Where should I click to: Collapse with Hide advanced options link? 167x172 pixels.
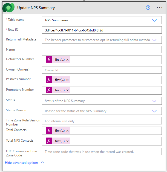coord(22,163)
